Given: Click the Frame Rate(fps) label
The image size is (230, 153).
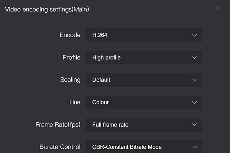Looking at the screenshot, I should (x=58, y=125).
